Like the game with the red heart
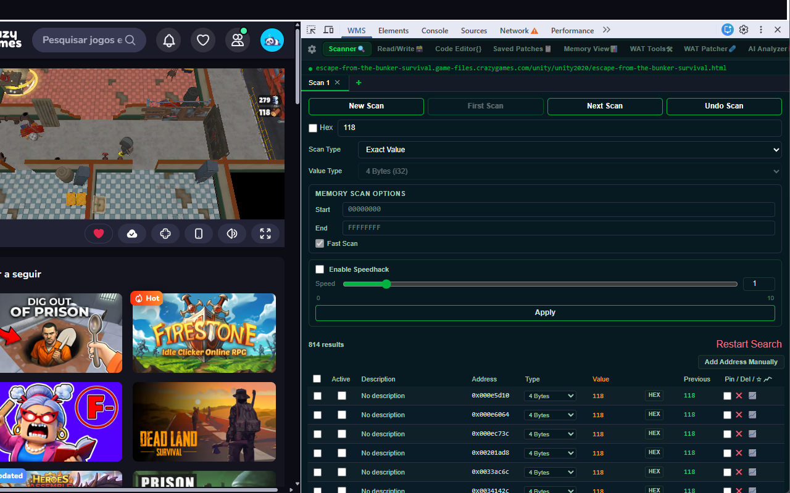 click(99, 234)
